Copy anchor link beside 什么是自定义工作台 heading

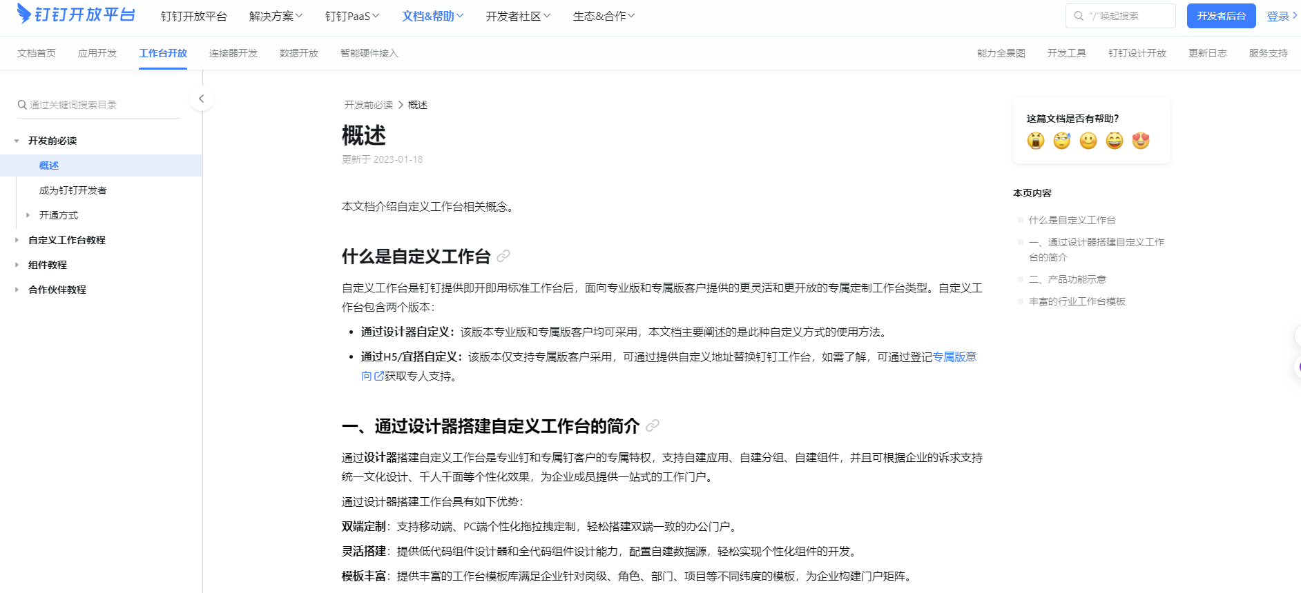tap(503, 257)
